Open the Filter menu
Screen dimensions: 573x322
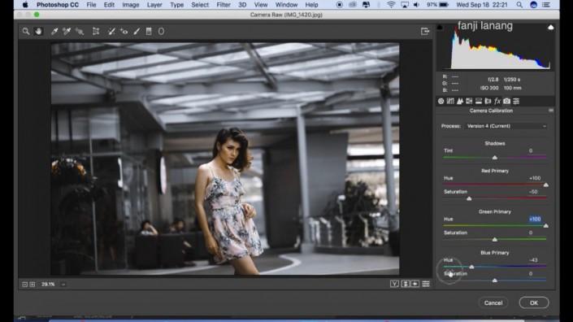click(224, 5)
